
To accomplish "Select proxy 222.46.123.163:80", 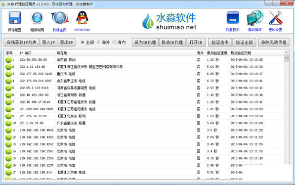I will (34, 95).
